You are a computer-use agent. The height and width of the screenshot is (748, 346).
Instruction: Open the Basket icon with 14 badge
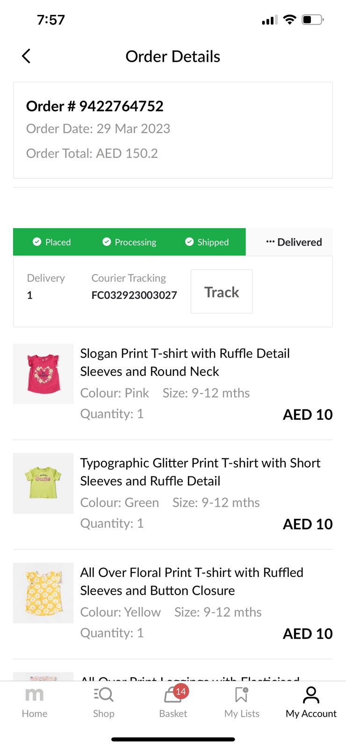(173, 695)
